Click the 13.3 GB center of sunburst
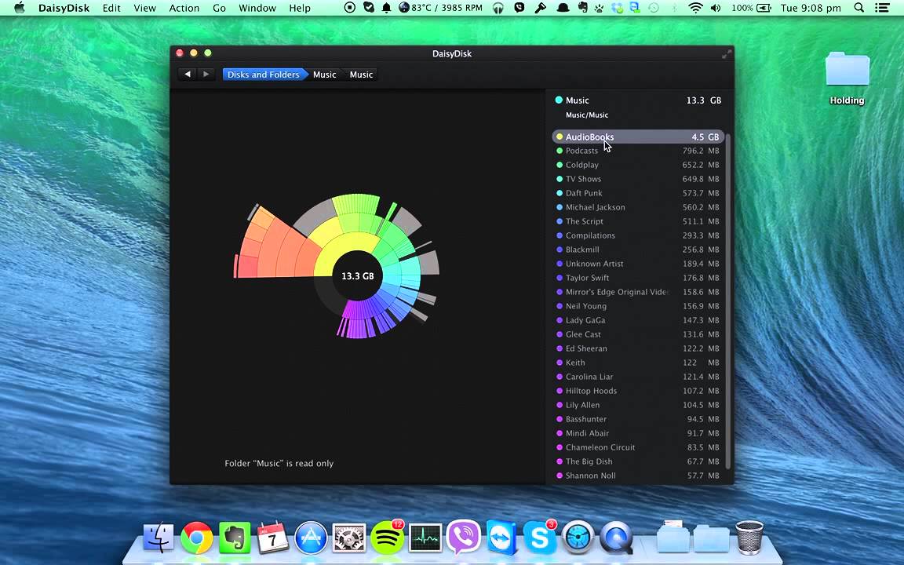The height and width of the screenshot is (565, 904). tap(358, 276)
